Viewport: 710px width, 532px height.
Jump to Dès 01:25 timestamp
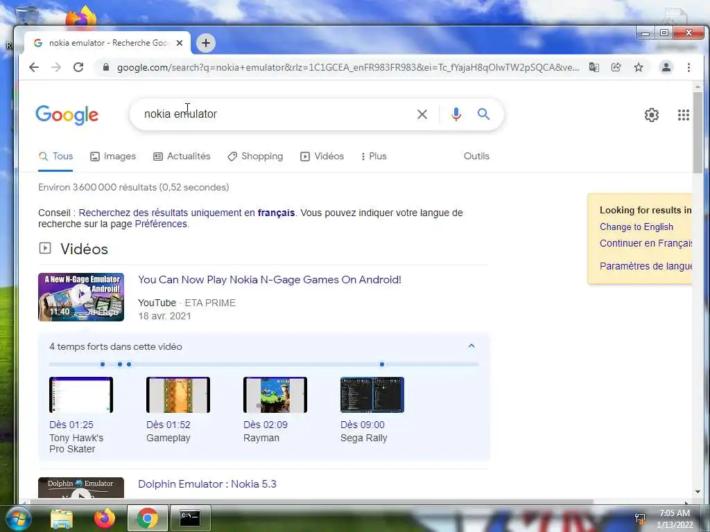click(x=71, y=425)
